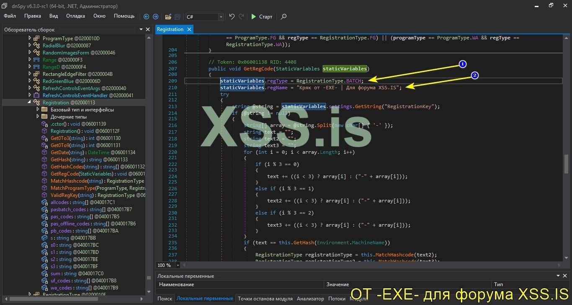Viewport: 572px width, 305px height.
Task: Click the field icon beside pb_codes
Action: [44, 231]
